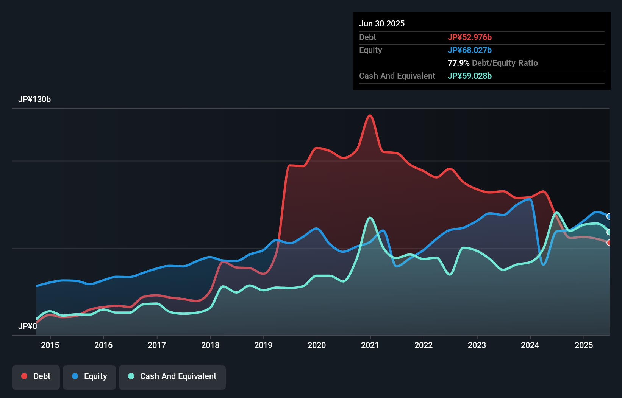This screenshot has height=398, width=622.
Task: Click the JP¥130b axis label
Action: click(35, 99)
